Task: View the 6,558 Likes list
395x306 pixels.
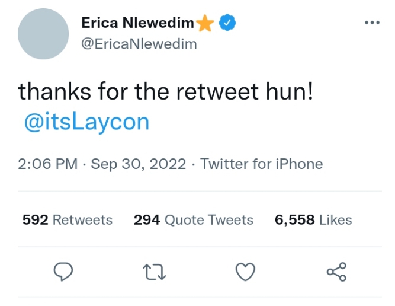Action: tap(313, 220)
